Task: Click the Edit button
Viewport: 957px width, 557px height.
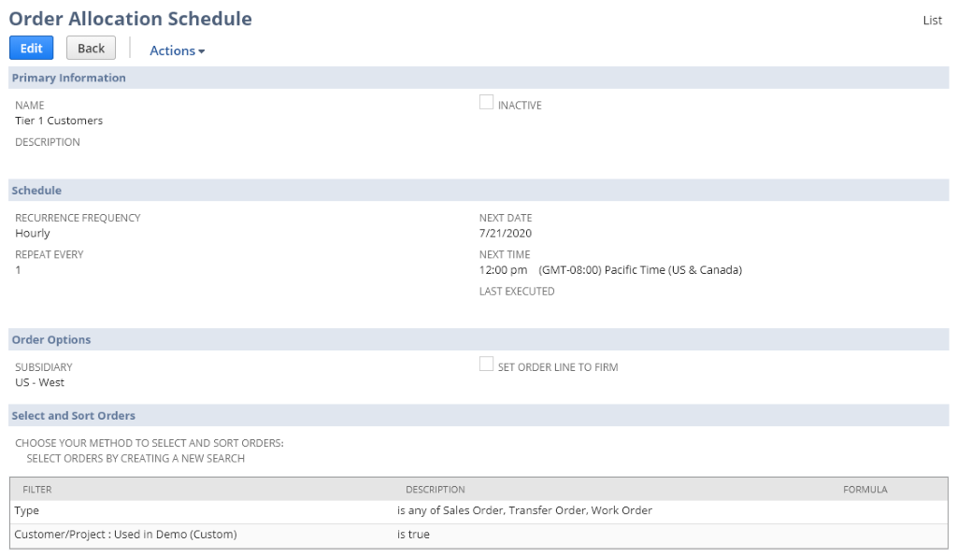Action: tap(30, 48)
